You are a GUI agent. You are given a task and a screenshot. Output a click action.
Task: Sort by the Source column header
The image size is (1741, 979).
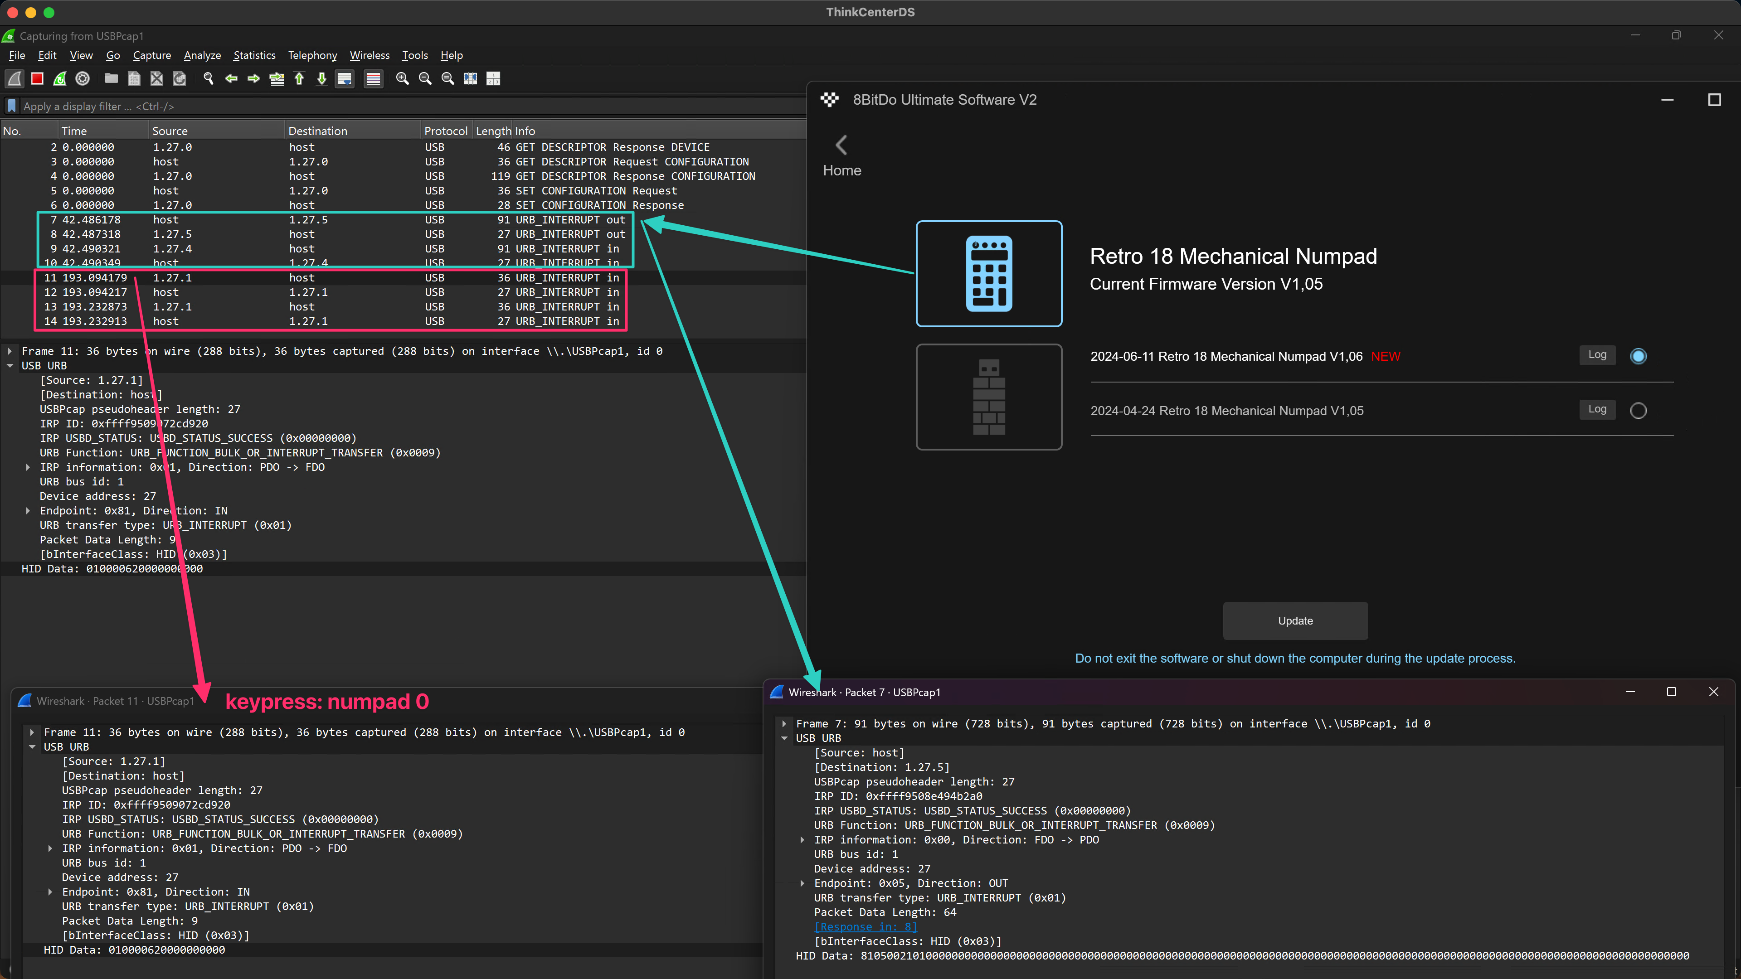pyautogui.click(x=216, y=131)
